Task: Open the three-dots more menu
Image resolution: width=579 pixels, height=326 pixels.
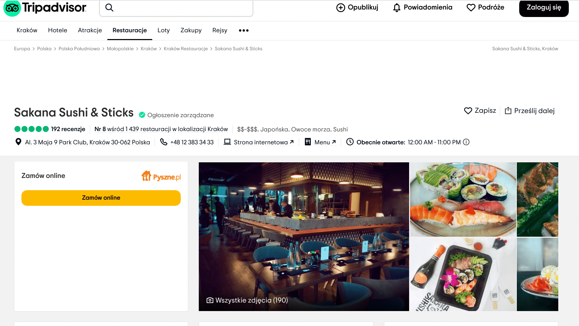Action: [x=244, y=31]
